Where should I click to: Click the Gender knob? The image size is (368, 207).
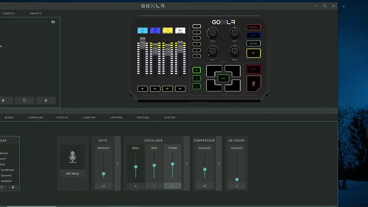coord(235,52)
